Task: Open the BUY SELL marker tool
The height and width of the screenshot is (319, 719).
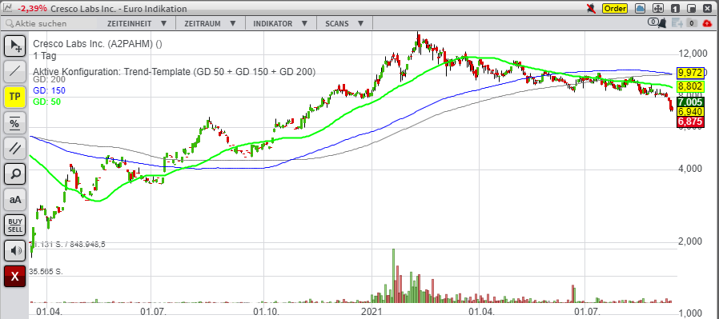Action: 14,225
